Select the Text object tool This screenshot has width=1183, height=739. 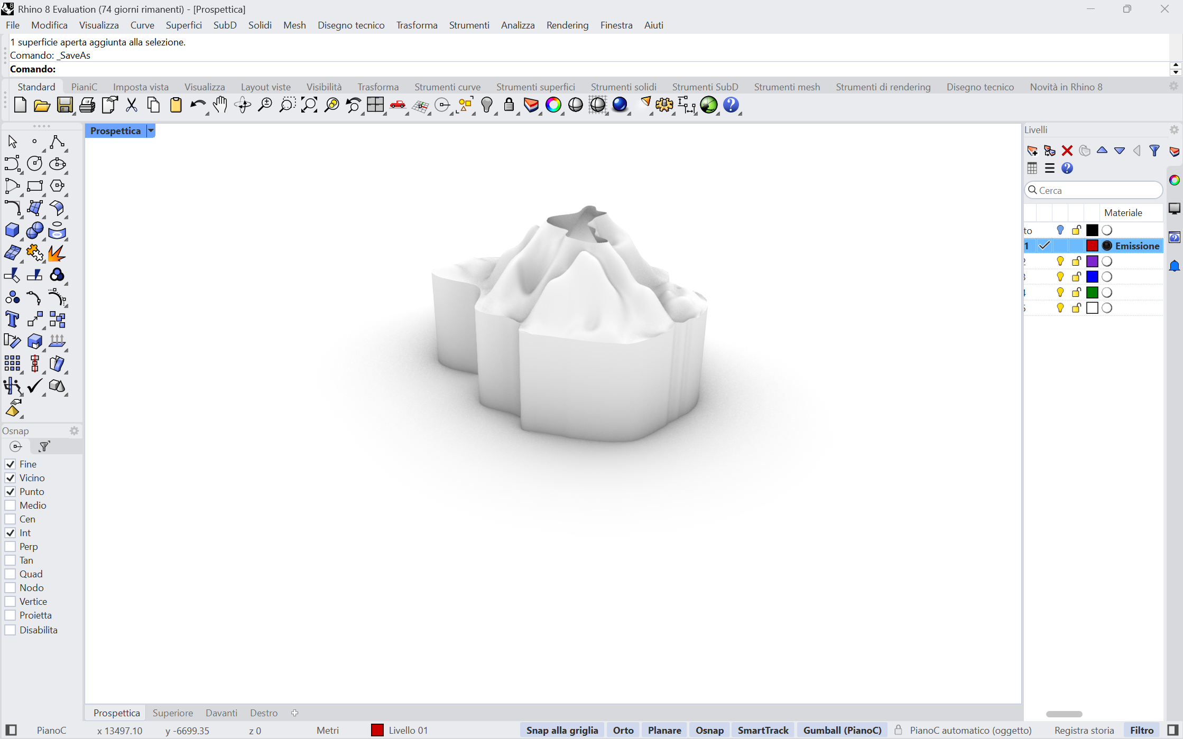pos(12,319)
